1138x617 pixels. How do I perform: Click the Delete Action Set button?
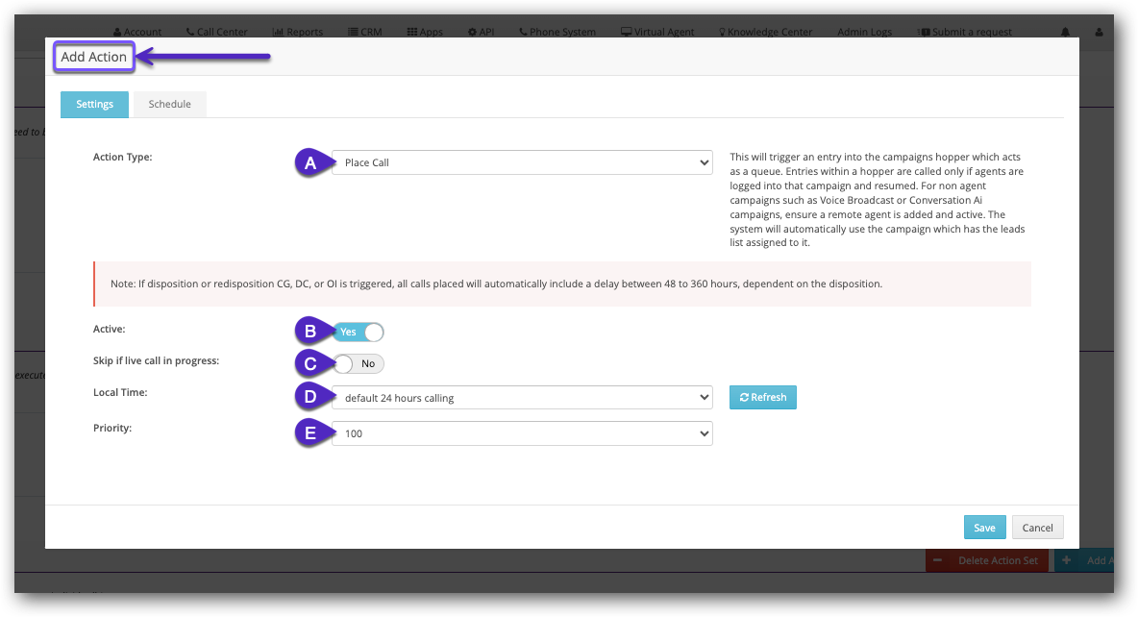pyautogui.click(x=988, y=560)
